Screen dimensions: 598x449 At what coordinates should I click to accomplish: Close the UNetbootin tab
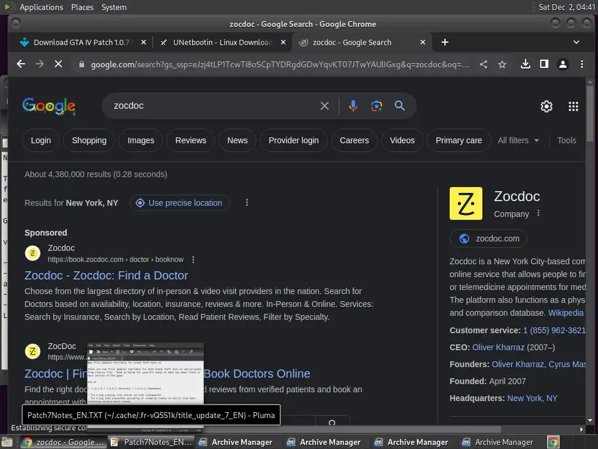(283, 42)
